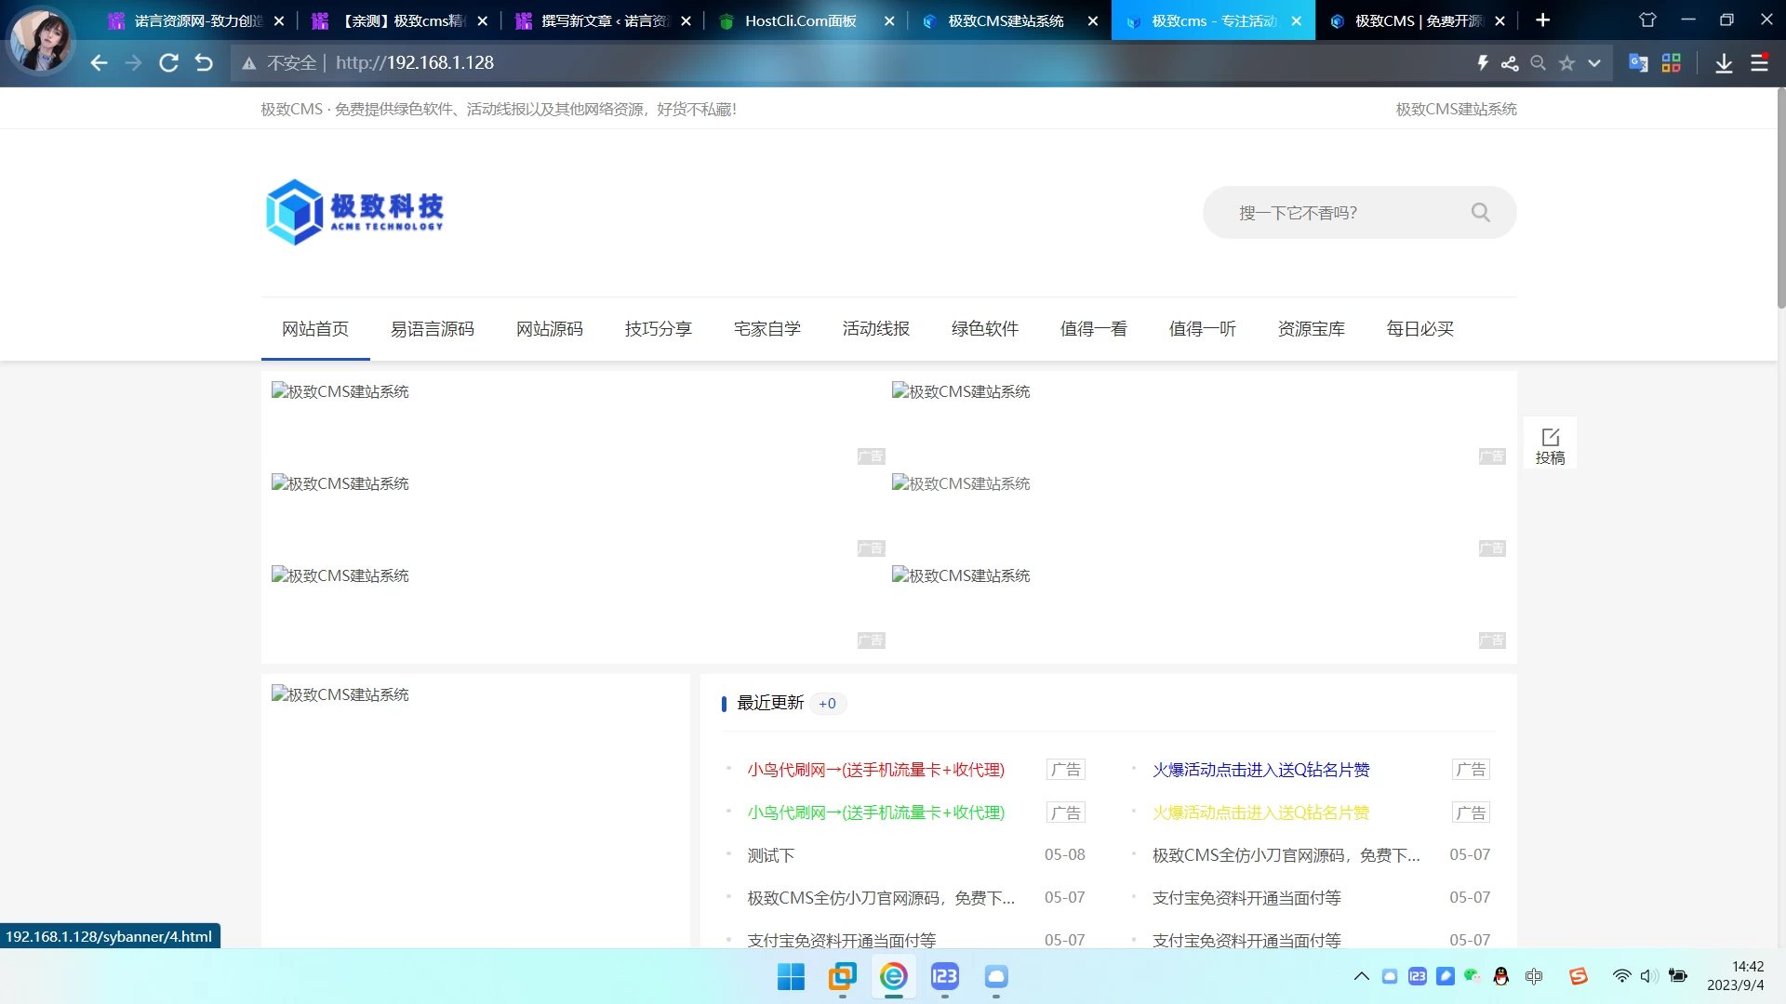Open the yellow 火爆活动点击进入送Q钻名片赞 link
1786x1004 pixels.
click(x=1260, y=812)
